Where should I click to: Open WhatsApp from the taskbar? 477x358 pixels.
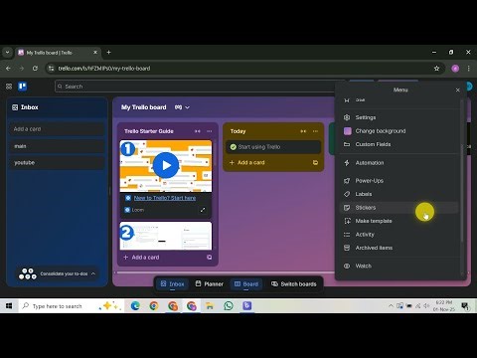click(229, 305)
